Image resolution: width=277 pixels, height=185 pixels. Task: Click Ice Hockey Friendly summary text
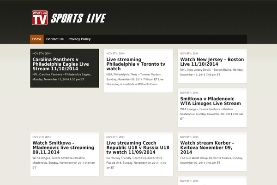[136, 163]
